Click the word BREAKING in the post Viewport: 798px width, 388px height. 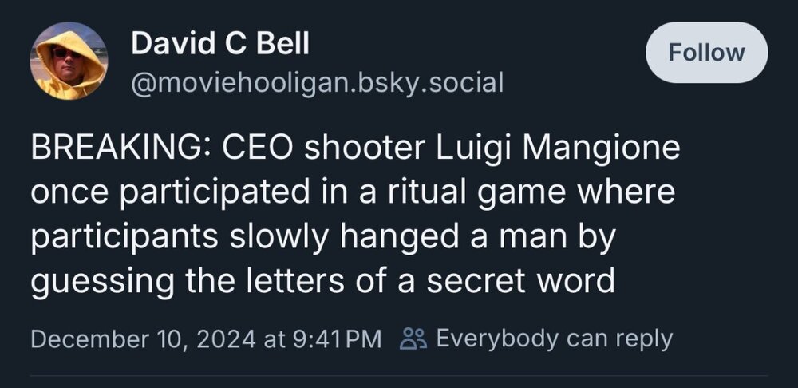(x=120, y=150)
